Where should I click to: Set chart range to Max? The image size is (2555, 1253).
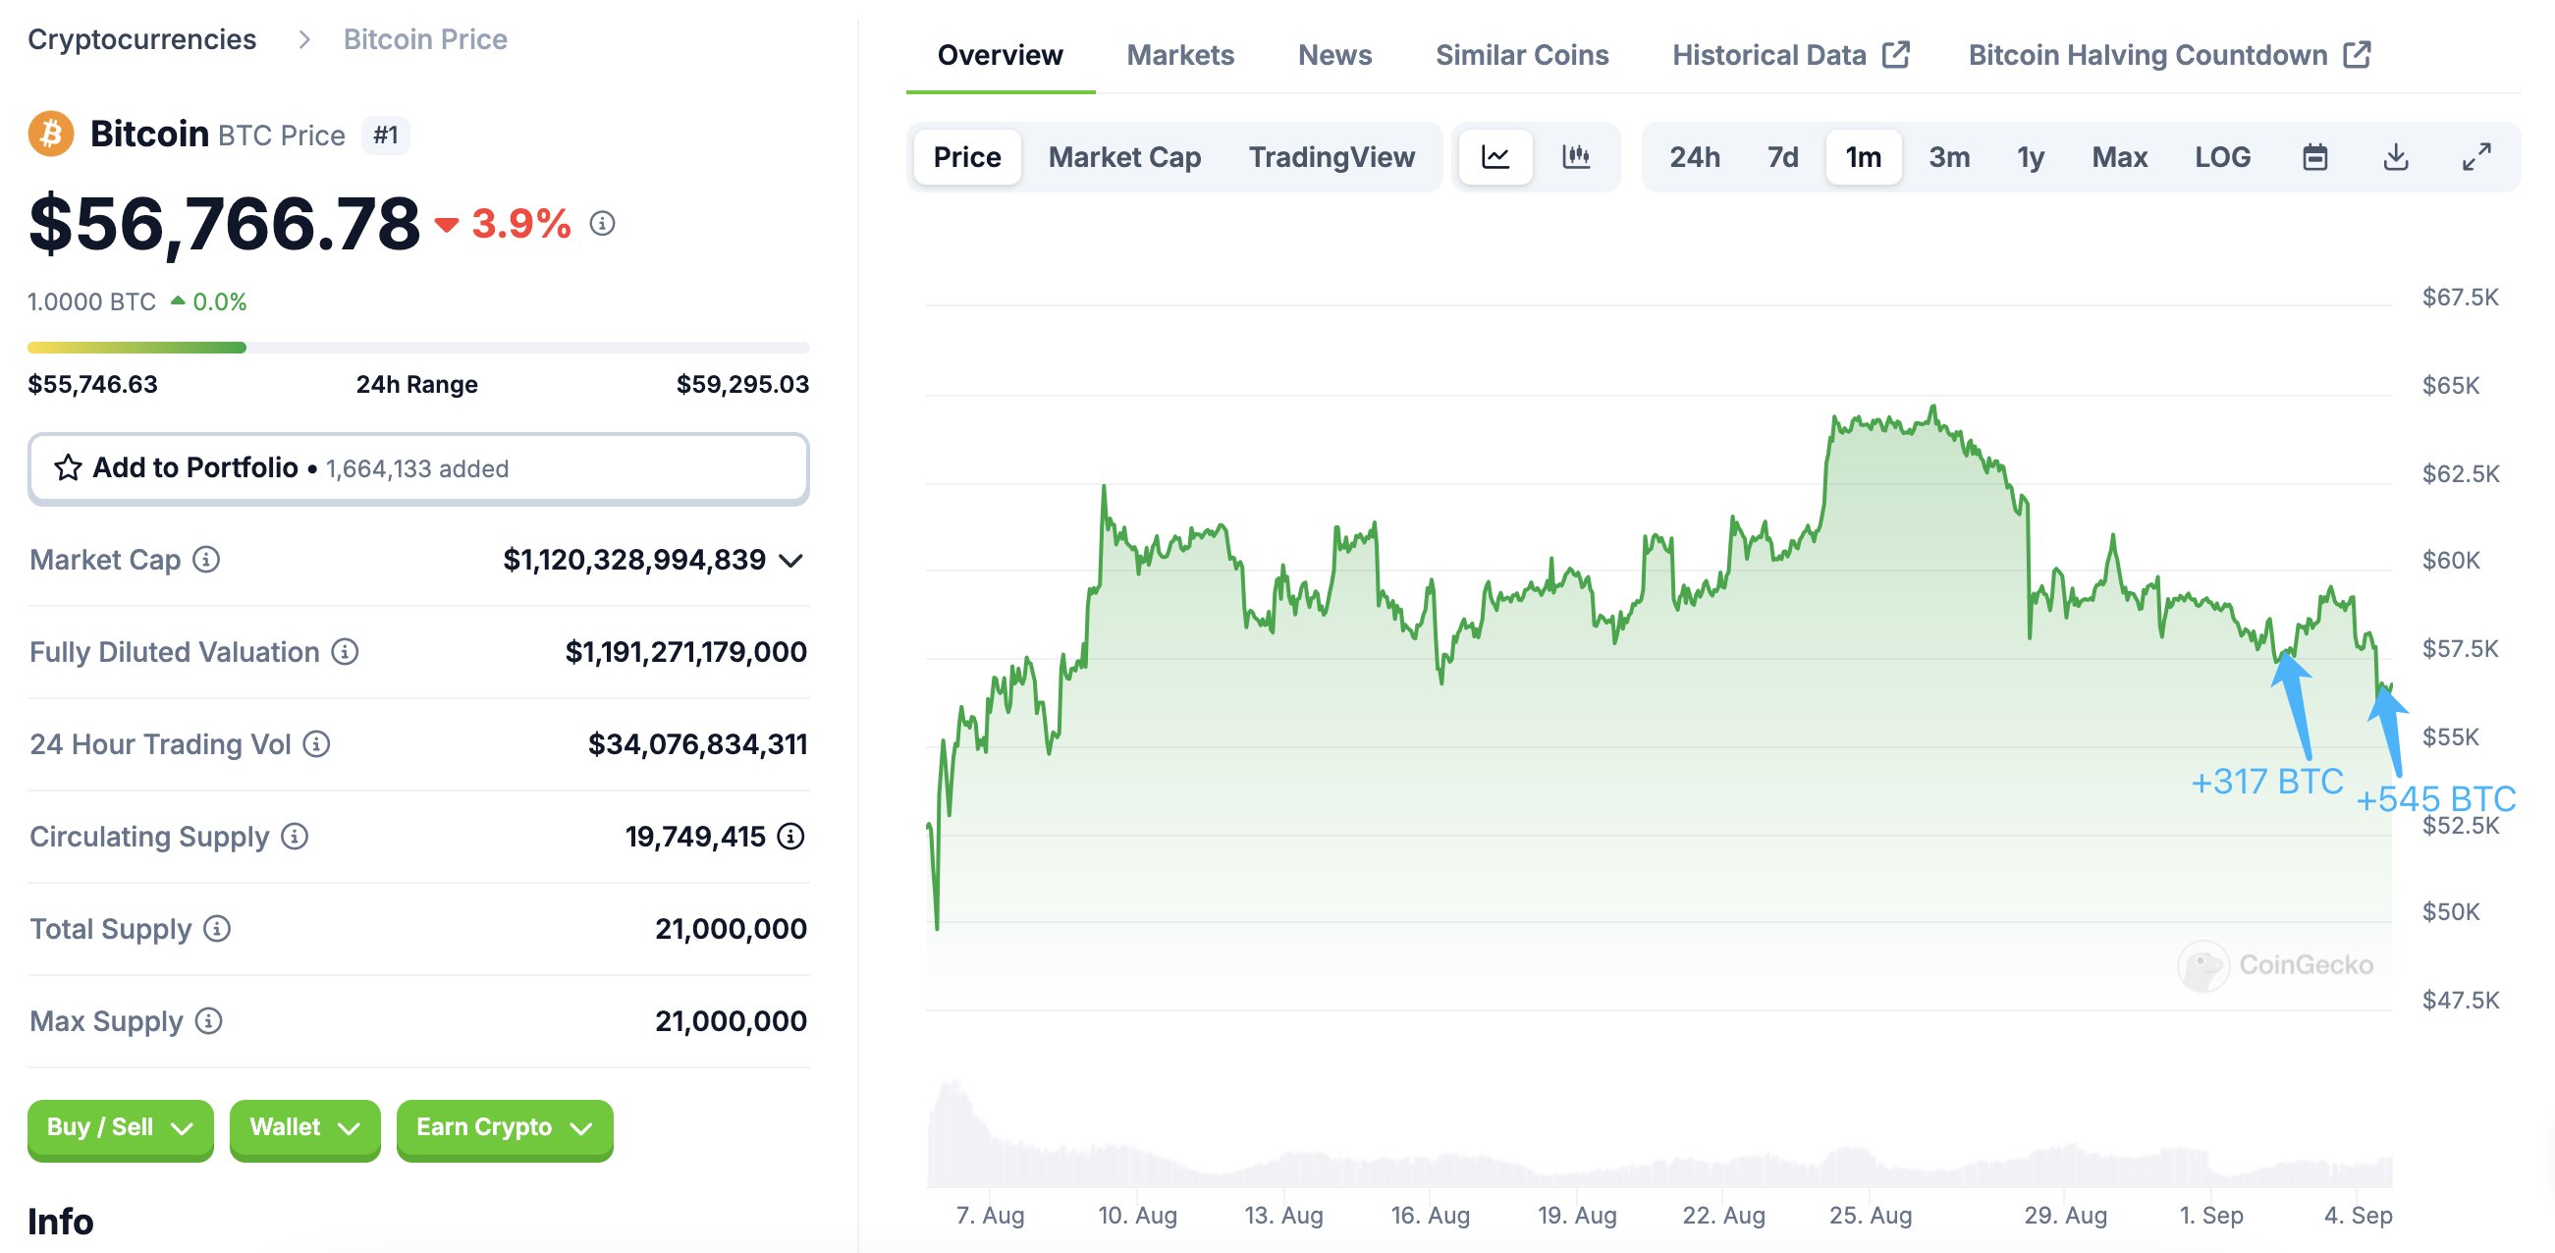tap(2120, 157)
